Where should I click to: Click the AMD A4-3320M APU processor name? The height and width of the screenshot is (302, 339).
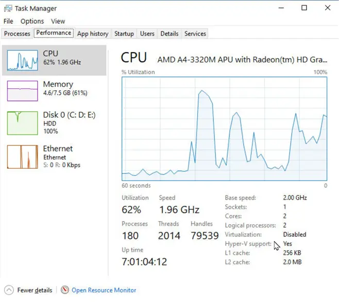point(242,60)
